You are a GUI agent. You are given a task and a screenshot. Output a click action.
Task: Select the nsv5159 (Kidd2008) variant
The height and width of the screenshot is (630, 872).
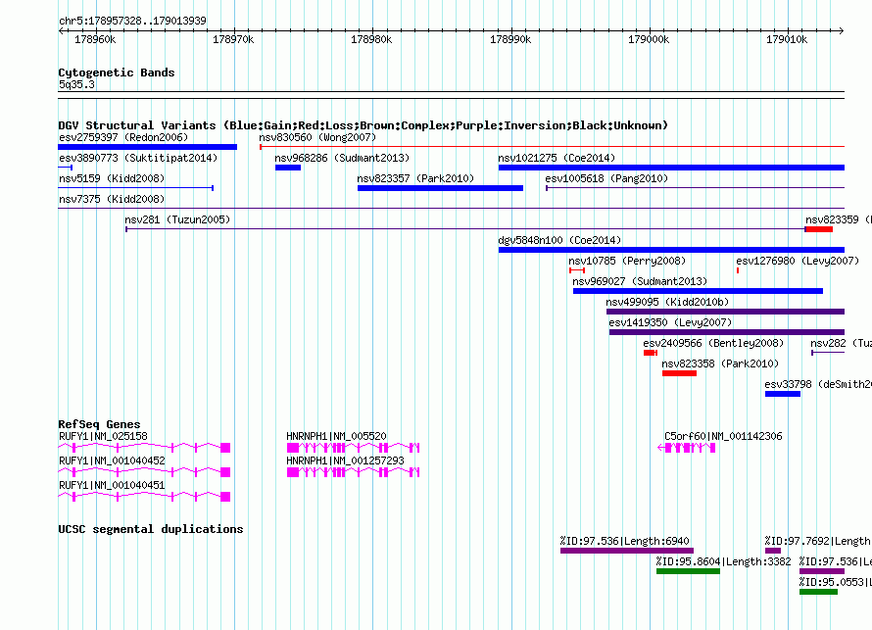(x=135, y=188)
